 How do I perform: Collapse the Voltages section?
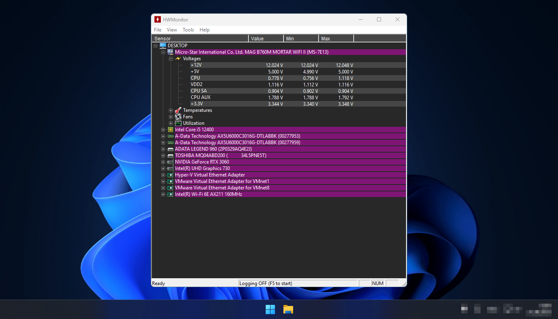pyautogui.click(x=171, y=59)
